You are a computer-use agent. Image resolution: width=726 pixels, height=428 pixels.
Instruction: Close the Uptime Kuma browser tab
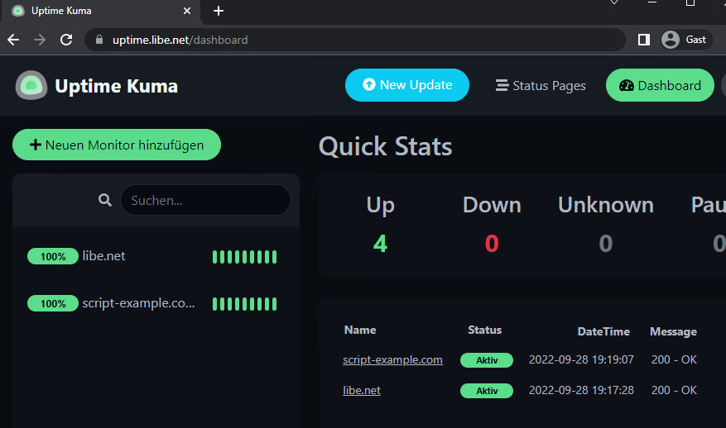click(x=187, y=11)
